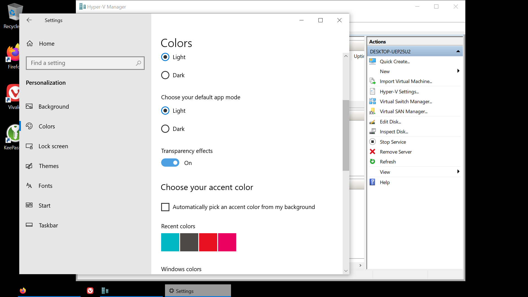Click scroll up arrow in Colors page

tap(346, 56)
